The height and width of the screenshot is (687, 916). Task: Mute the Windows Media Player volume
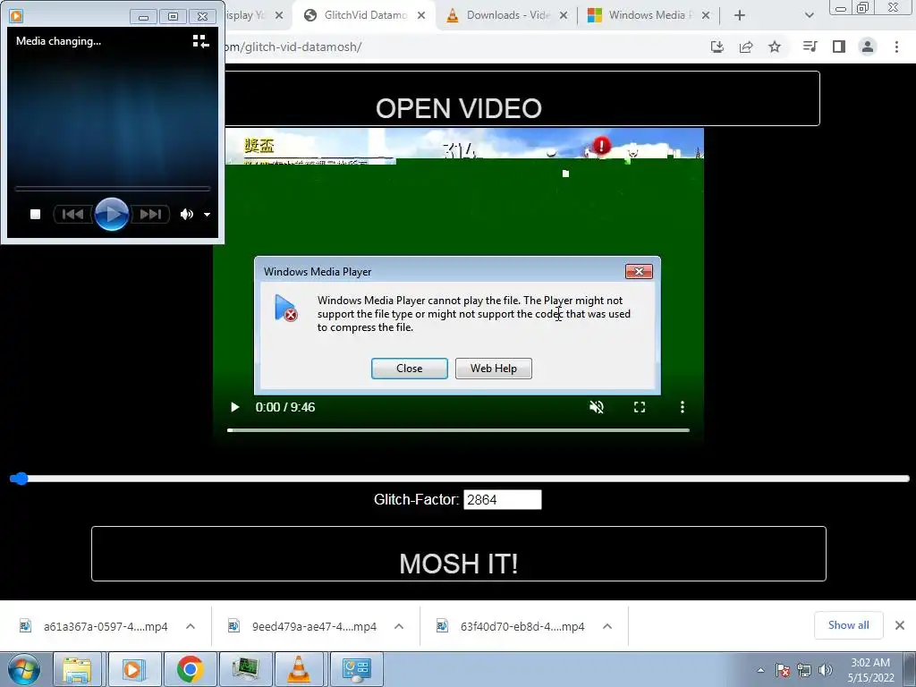click(x=186, y=215)
